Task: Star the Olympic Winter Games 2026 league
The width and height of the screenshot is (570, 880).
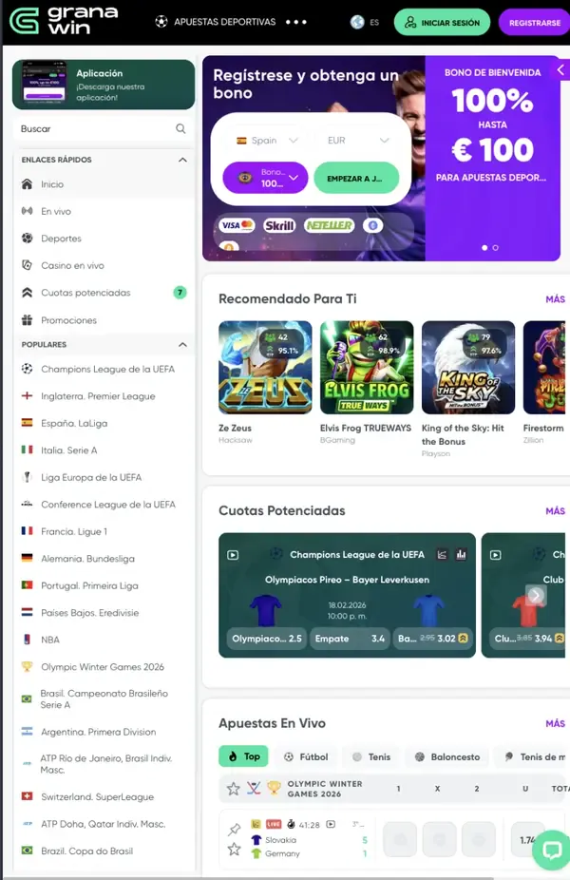Action: tap(234, 789)
